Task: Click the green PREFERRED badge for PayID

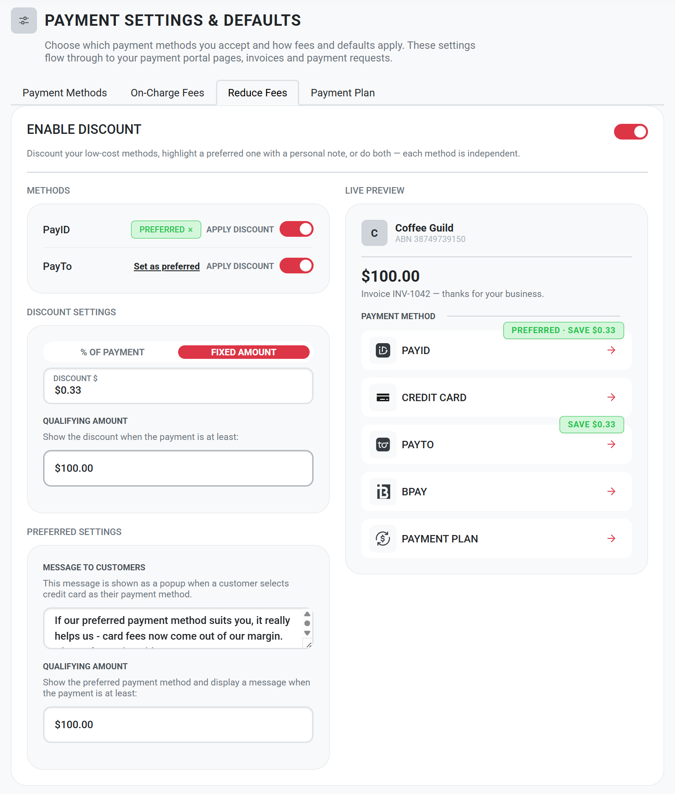Action: (166, 230)
